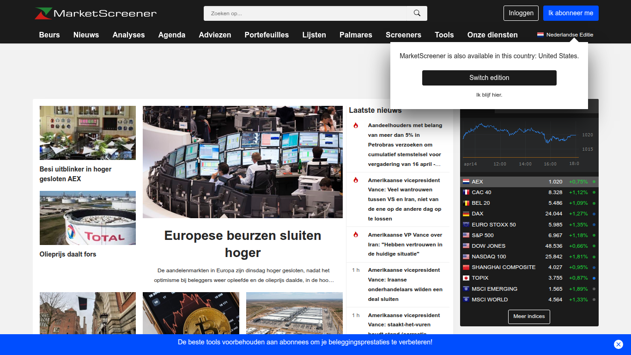Click the EURO STOXX 50 index name

pyautogui.click(x=494, y=225)
